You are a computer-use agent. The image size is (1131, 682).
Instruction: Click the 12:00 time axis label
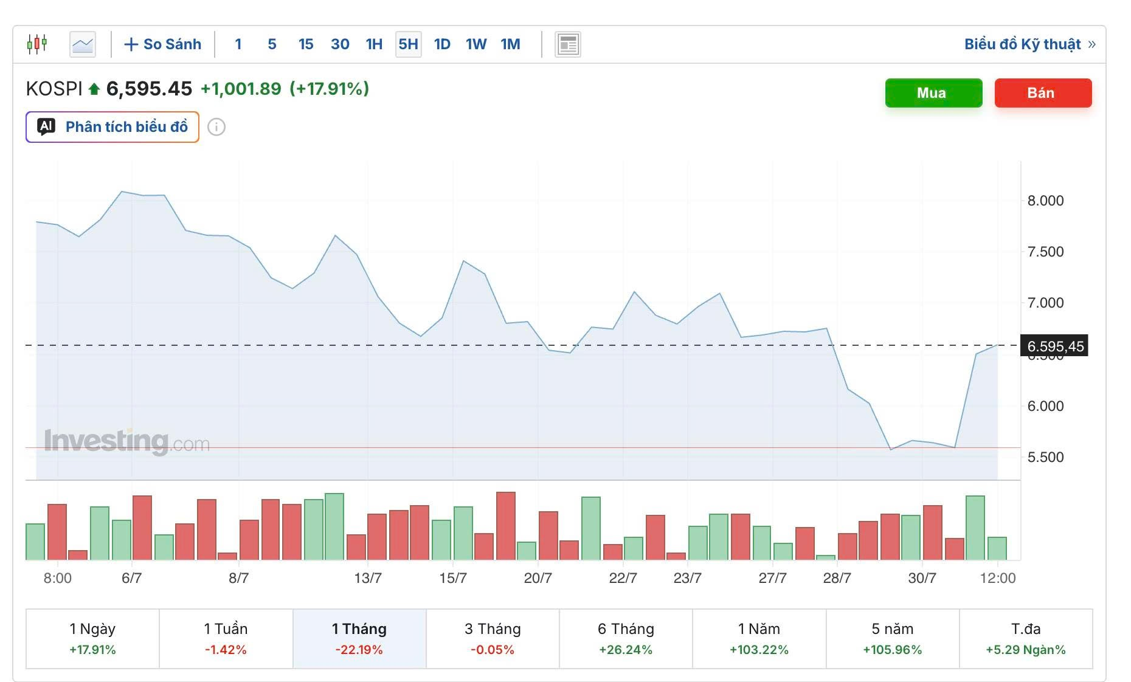(x=998, y=578)
